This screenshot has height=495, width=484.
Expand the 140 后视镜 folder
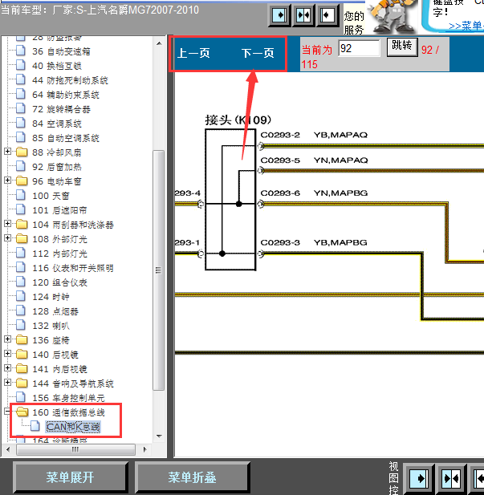pyautogui.click(x=7, y=354)
